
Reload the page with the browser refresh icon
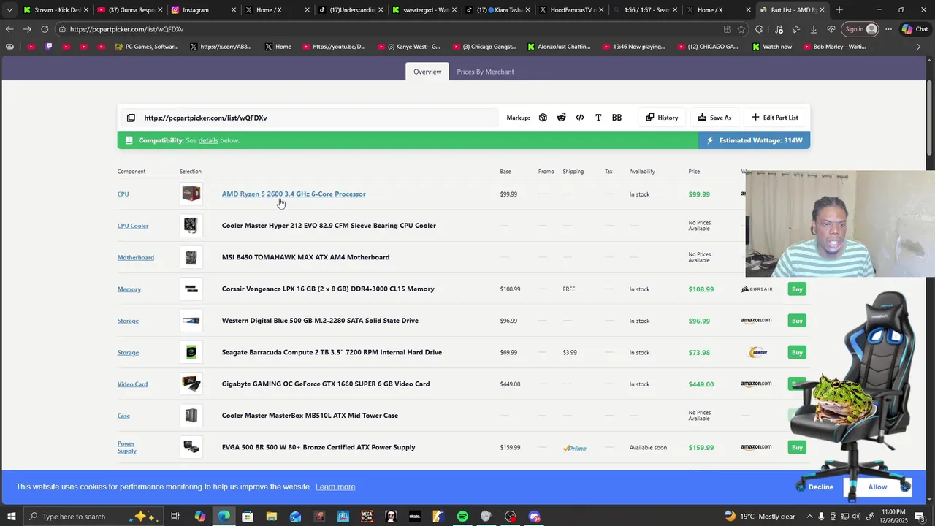pyautogui.click(x=45, y=29)
